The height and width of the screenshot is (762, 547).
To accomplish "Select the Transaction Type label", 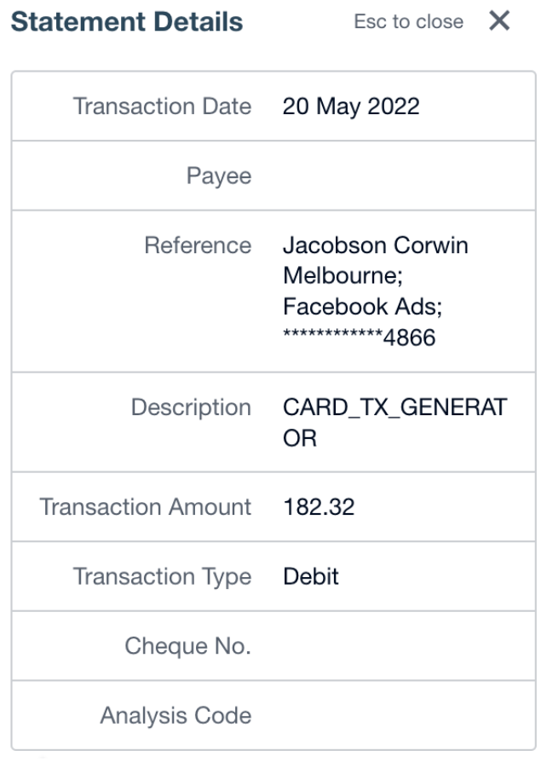I will pos(162,576).
